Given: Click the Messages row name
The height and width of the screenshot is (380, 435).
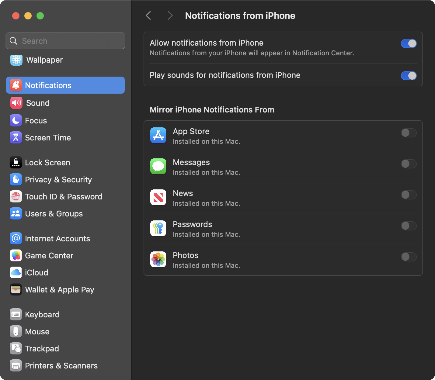Looking at the screenshot, I should point(191,162).
